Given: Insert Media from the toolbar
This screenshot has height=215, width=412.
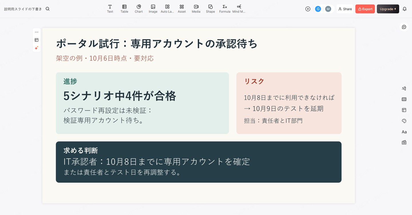Looking at the screenshot, I should [196, 9].
